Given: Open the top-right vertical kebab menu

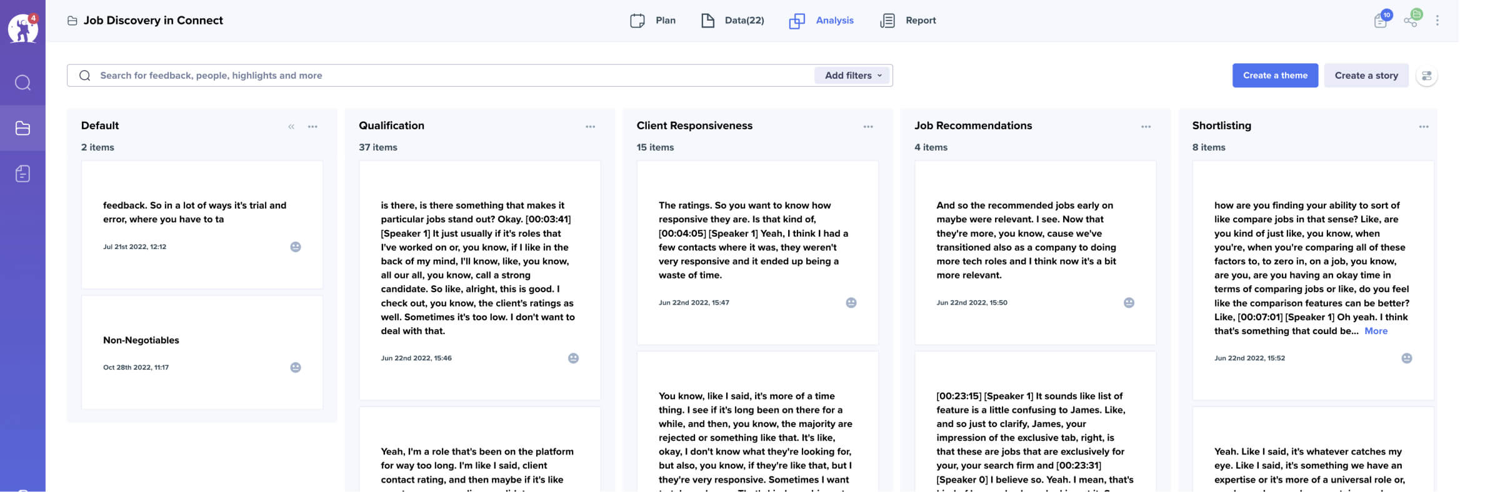Looking at the screenshot, I should (1437, 21).
